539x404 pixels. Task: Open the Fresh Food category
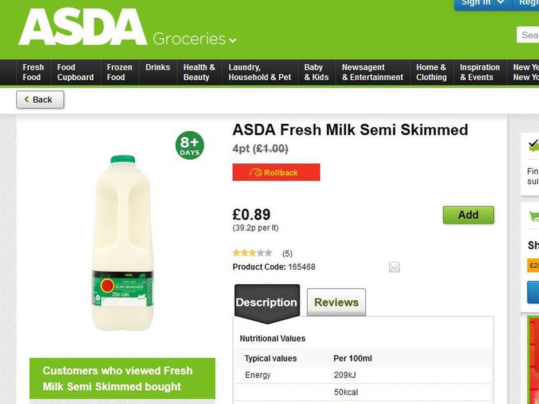tap(33, 72)
